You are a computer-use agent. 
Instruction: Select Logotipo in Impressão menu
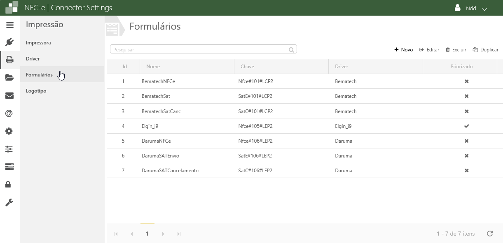(36, 91)
